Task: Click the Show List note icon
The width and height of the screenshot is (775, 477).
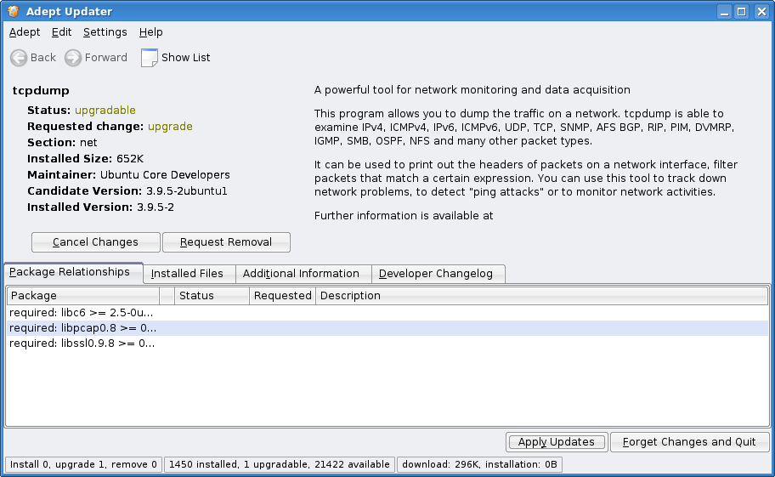Action: (150, 58)
